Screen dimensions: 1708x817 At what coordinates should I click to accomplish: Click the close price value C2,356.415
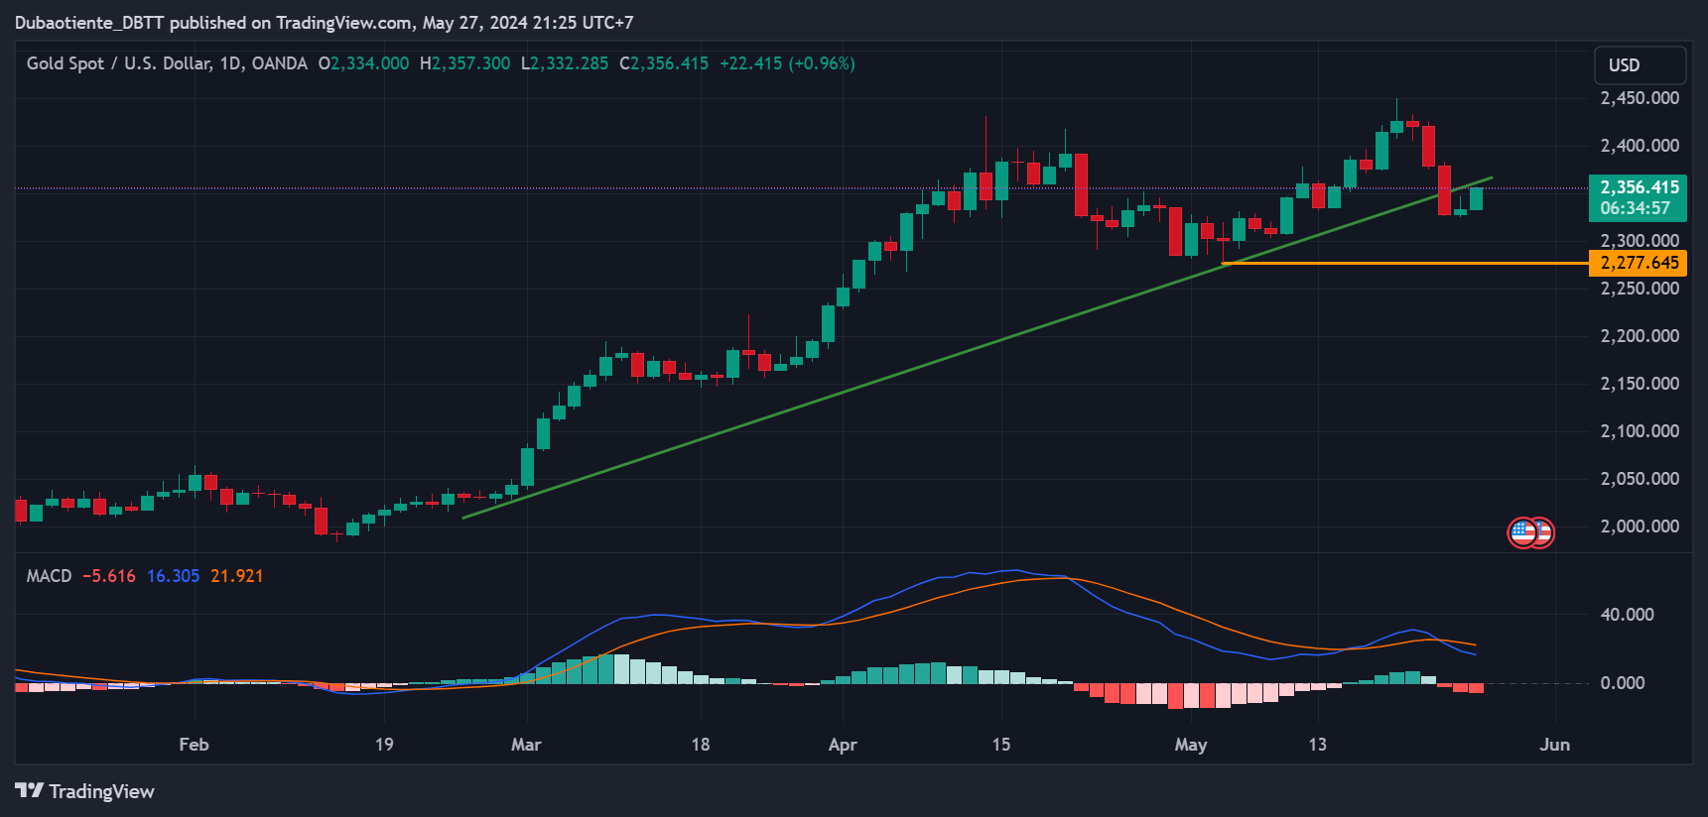pyautogui.click(x=664, y=63)
